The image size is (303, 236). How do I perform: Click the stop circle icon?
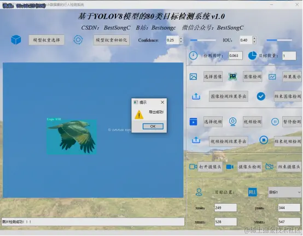tap(264, 140)
